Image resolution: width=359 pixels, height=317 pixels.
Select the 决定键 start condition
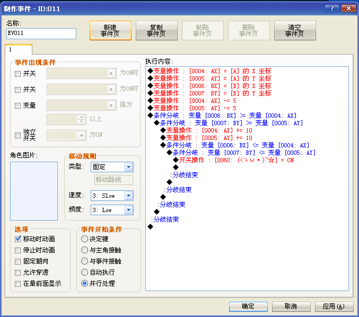pos(84,239)
